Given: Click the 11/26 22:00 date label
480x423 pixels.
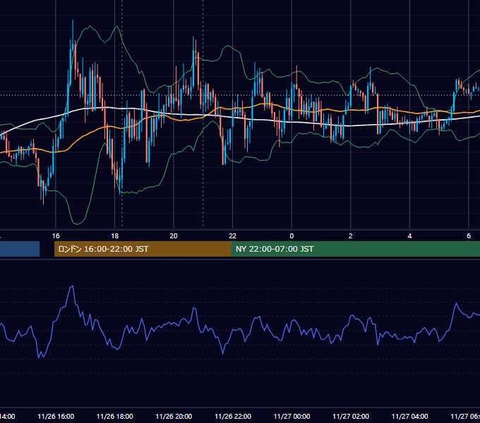Looking at the screenshot, I should coord(233,416).
